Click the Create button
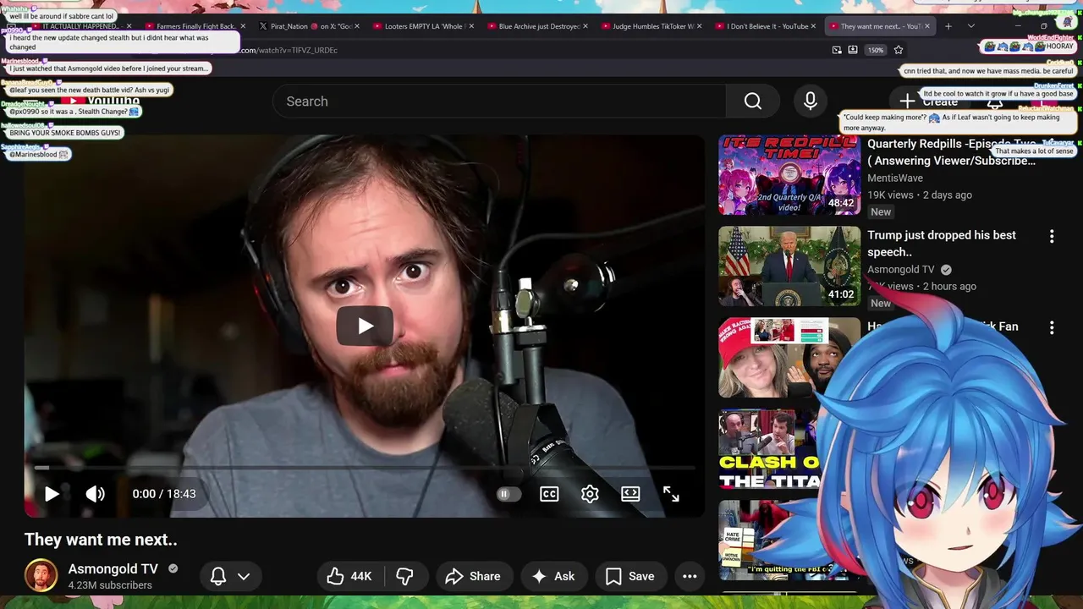The width and height of the screenshot is (1083, 609). point(929,101)
